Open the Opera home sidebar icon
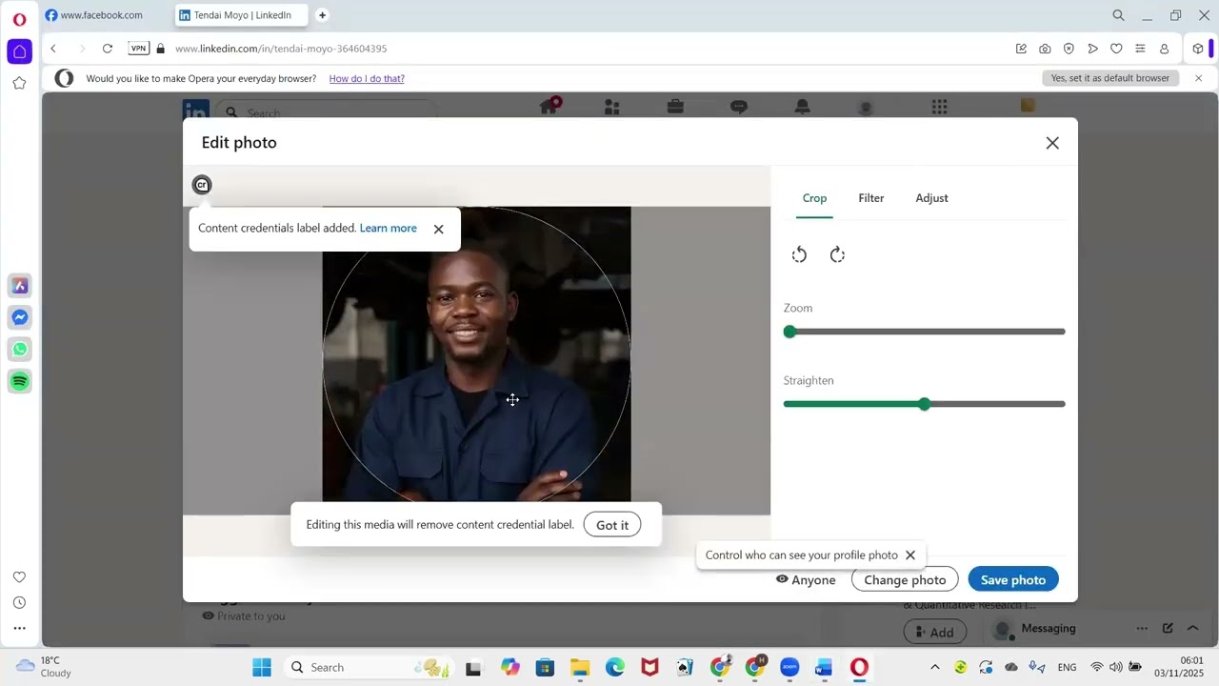This screenshot has width=1219, height=686. [19, 51]
